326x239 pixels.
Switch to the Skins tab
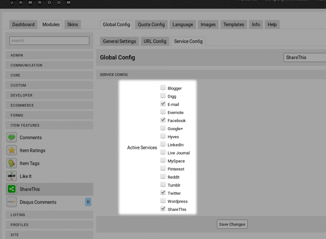(x=73, y=24)
